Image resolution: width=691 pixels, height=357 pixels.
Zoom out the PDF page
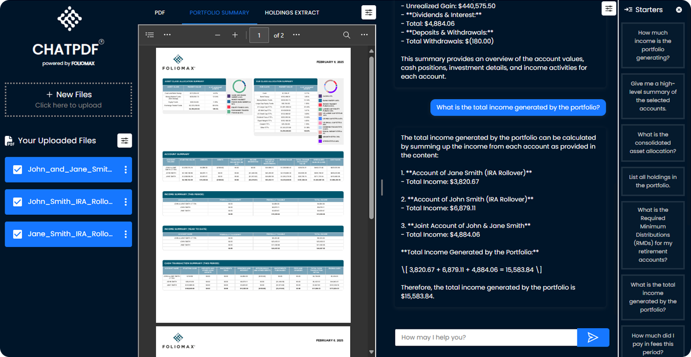click(217, 35)
